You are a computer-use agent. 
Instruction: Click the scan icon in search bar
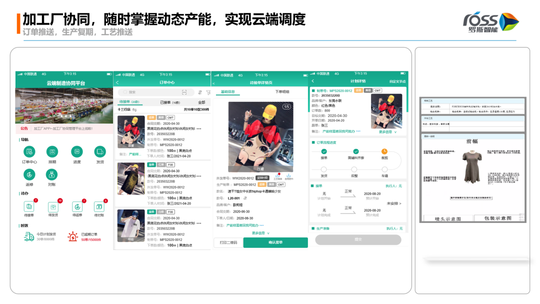pos(184,92)
